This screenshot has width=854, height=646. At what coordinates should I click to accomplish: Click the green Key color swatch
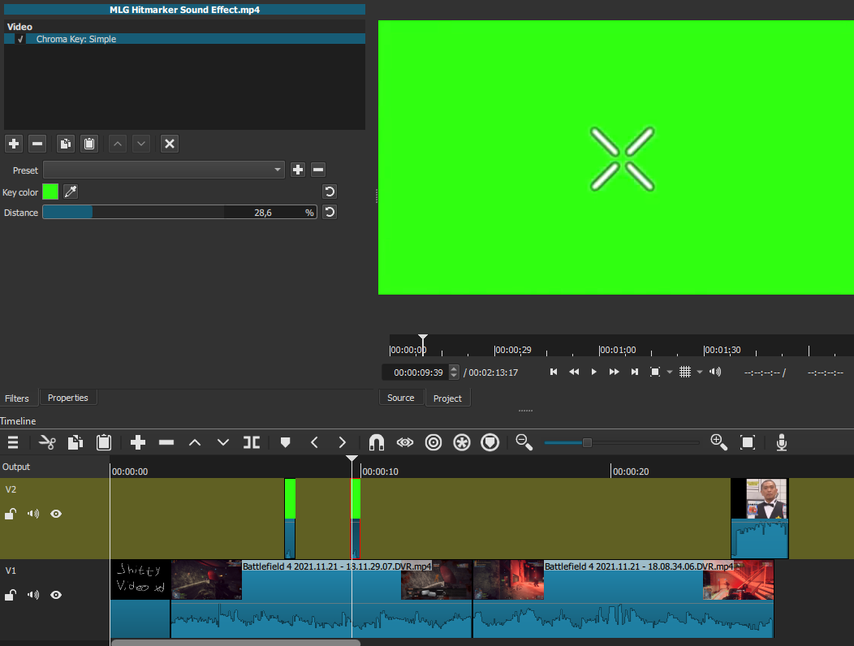(x=50, y=192)
